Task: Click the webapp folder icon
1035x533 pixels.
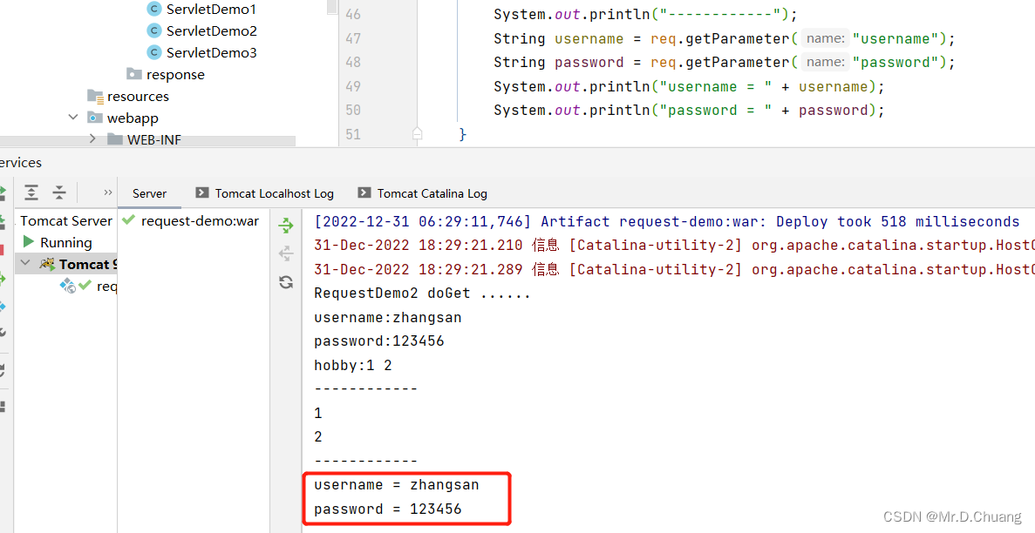Action: coord(95,118)
